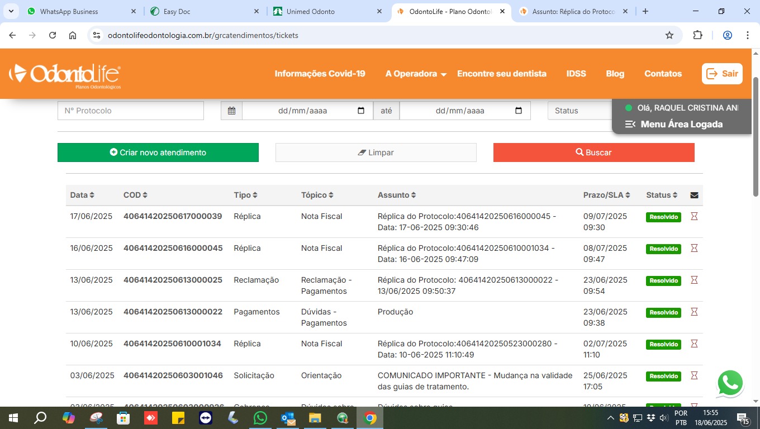Click the Criar novo atendimento button
This screenshot has height=429, width=760.
coord(158,152)
